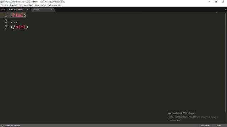Click the '6 characters selected' status text

tap(12, 126)
